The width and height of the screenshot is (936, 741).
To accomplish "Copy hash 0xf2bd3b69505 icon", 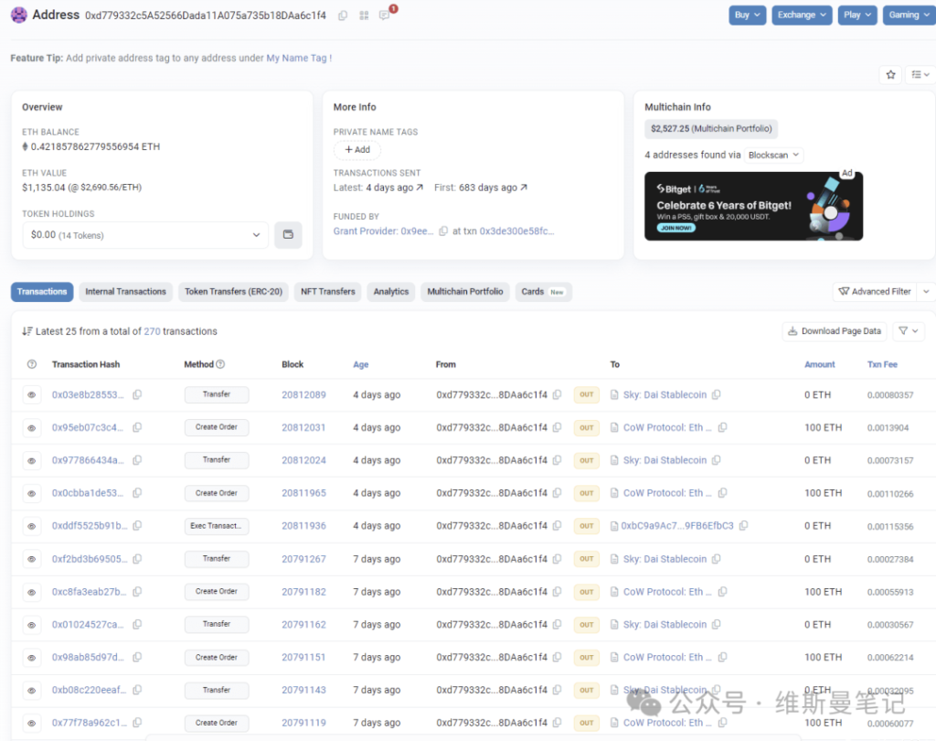I will coord(137,559).
